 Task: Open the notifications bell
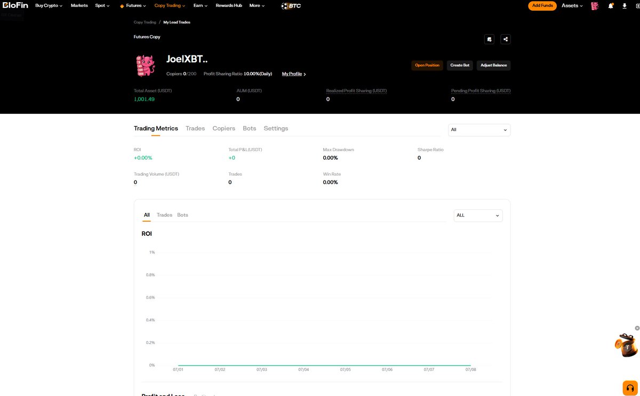click(611, 6)
